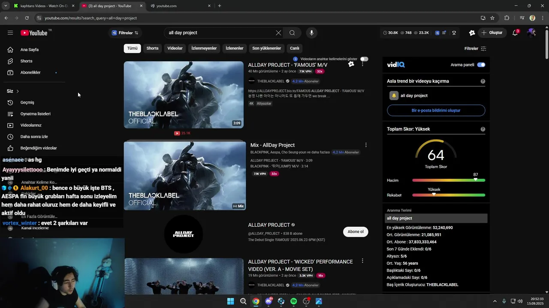The height and width of the screenshot is (308, 549).
Task: Open a new browser tab
Action: pos(220,6)
